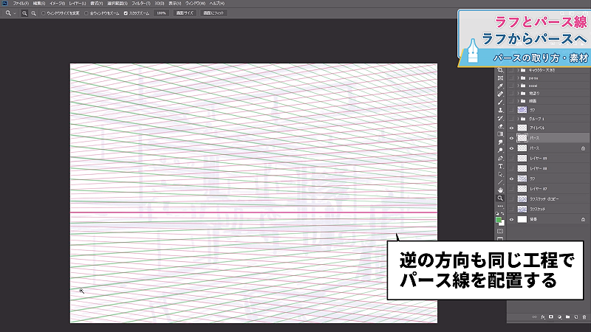Viewport: 591px width, 332px height.
Task: Select the Pen tool
Action: click(x=500, y=158)
